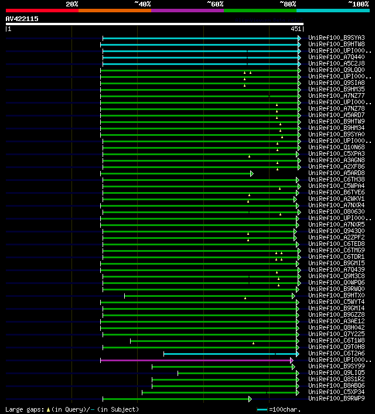Select hit label UniRef100_B9HM34
Image resolution: width=375 pixels, height=414 pixels.
[336, 128]
